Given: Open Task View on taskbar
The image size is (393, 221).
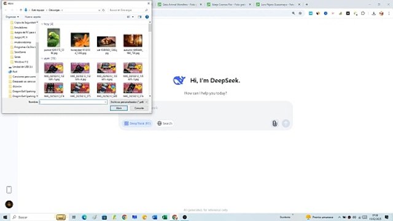Looking at the screenshot, I should 74,217.
